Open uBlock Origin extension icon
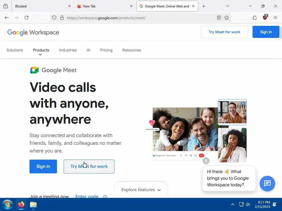The image size is (282, 211). coord(265,17)
